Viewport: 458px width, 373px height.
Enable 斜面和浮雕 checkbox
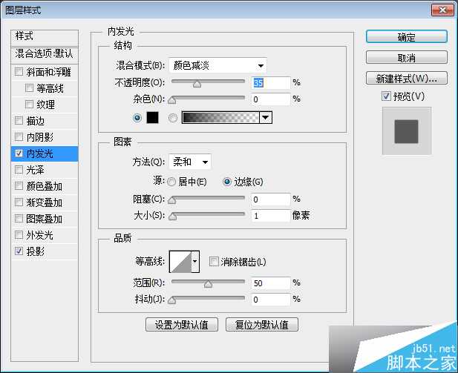(x=19, y=71)
